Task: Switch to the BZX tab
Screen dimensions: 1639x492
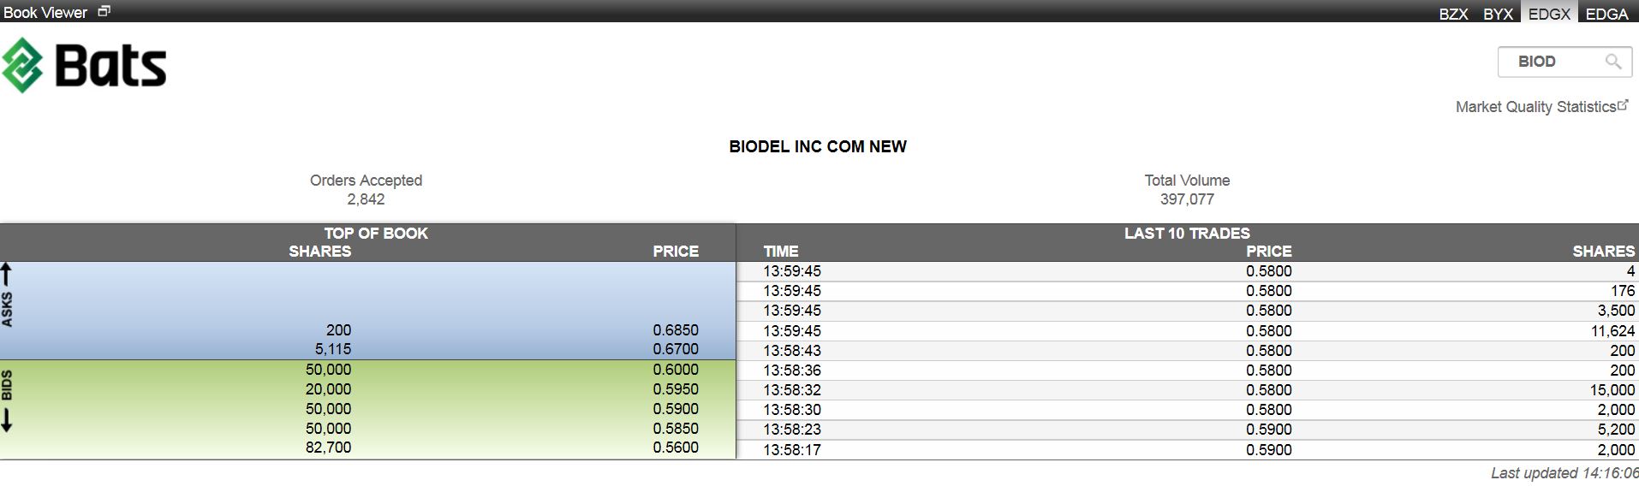Action: (1453, 14)
